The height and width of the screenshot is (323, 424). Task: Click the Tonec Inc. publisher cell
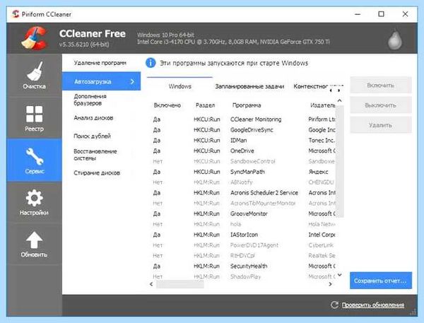tap(322, 141)
